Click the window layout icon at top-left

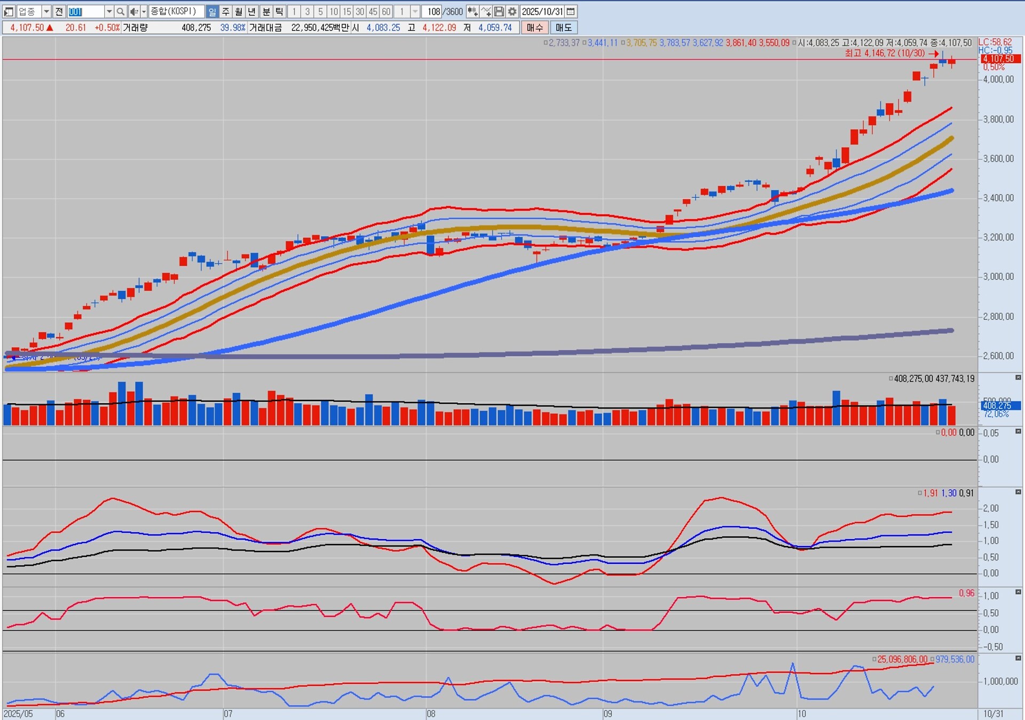(9, 11)
